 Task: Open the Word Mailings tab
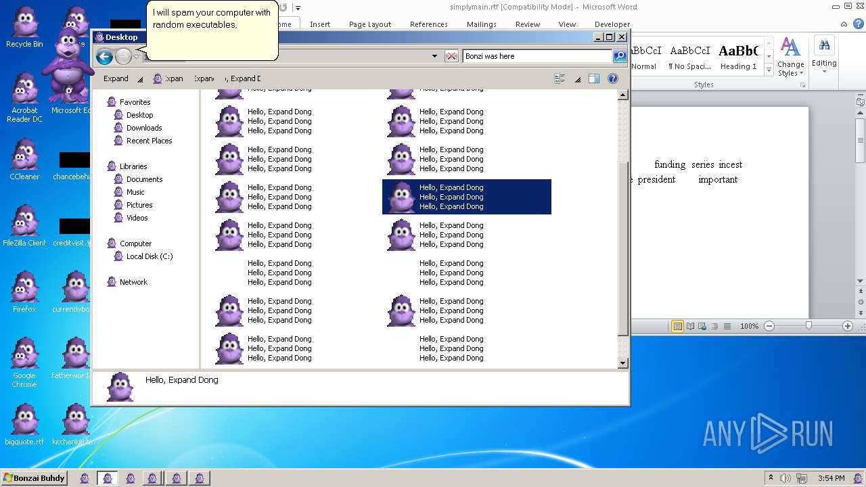point(482,24)
